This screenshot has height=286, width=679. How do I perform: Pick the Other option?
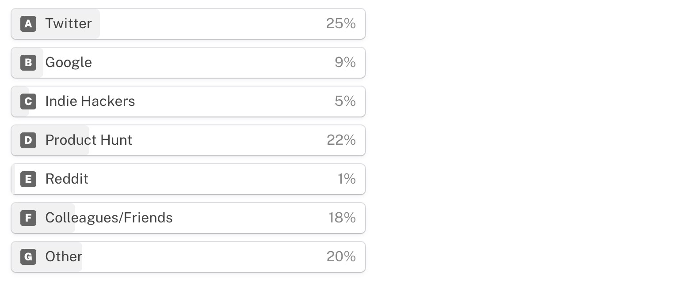[188, 257]
